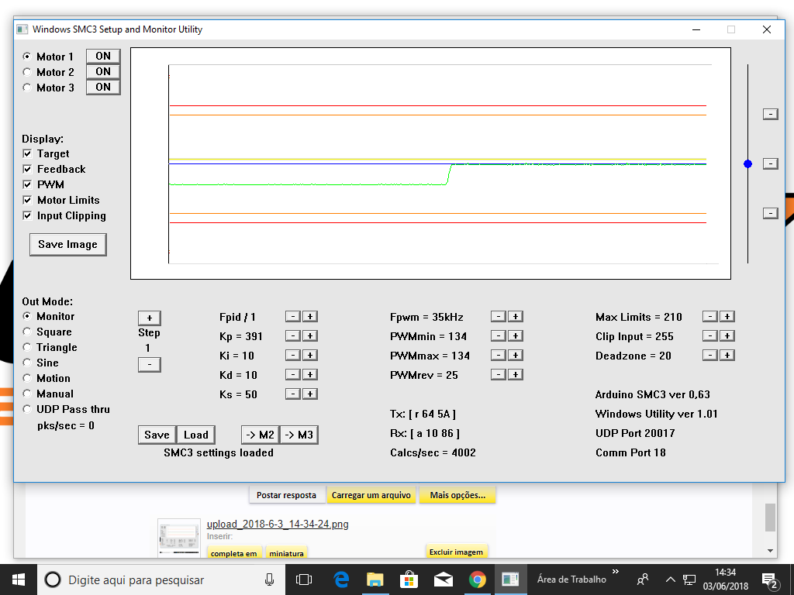Toggle the Input Clipping checkbox
The height and width of the screenshot is (595, 794).
pos(28,216)
